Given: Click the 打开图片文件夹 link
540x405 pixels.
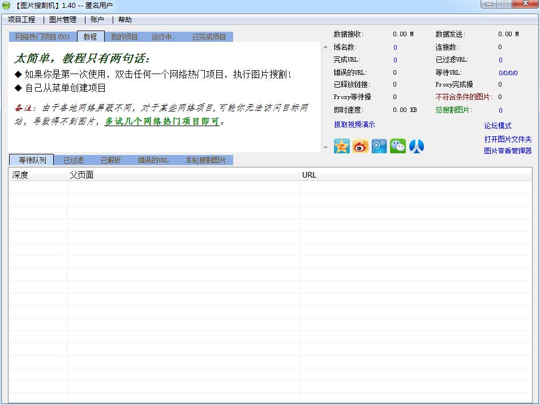Looking at the screenshot, I should click(x=508, y=139).
